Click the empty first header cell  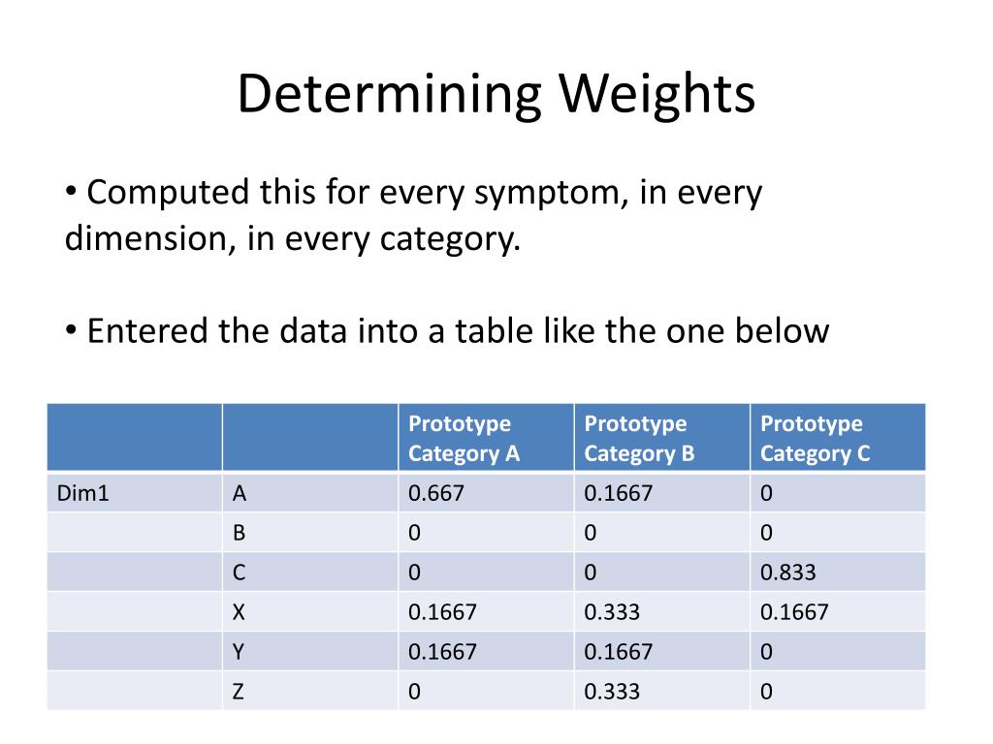tap(134, 437)
